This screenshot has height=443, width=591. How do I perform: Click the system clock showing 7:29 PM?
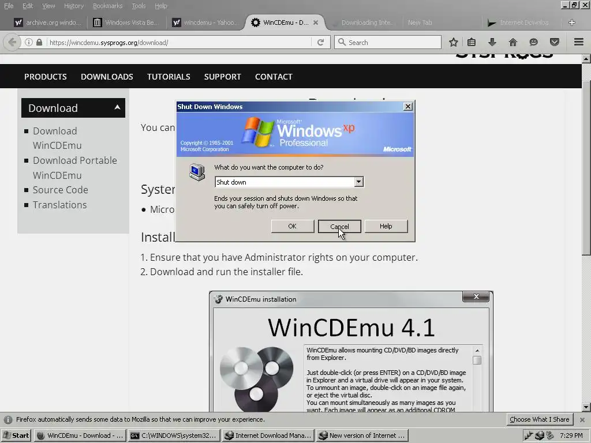point(571,436)
